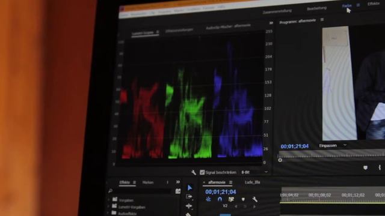The image size is (385, 216).
Task: Focus the Effects panel search field
Action: click(143, 191)
